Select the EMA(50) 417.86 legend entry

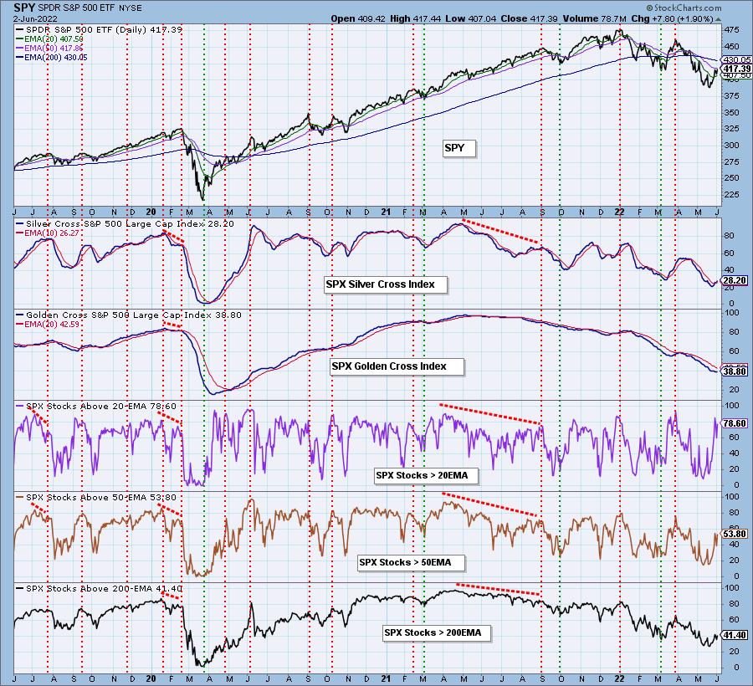[x=49, y=48]
